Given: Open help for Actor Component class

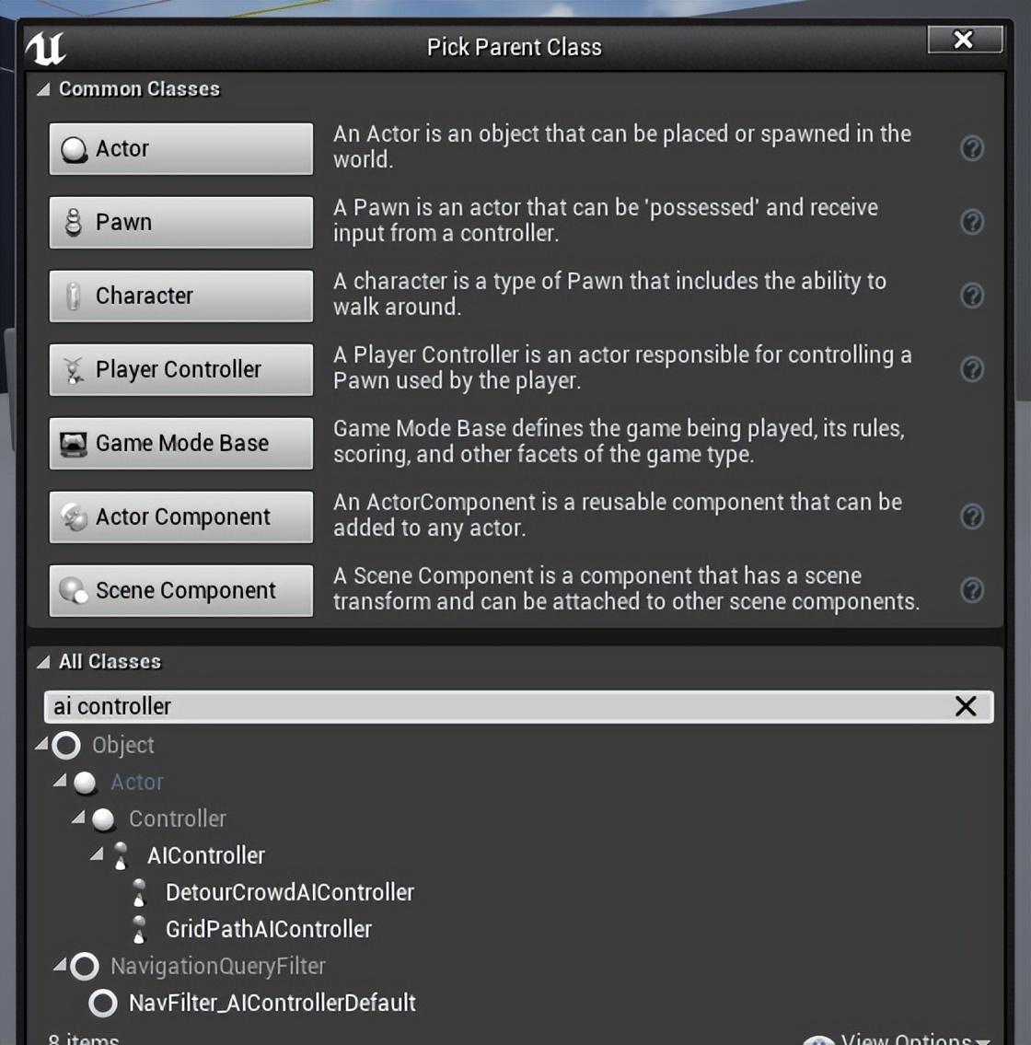Looking at the screenshot, I should coord(972,516).
